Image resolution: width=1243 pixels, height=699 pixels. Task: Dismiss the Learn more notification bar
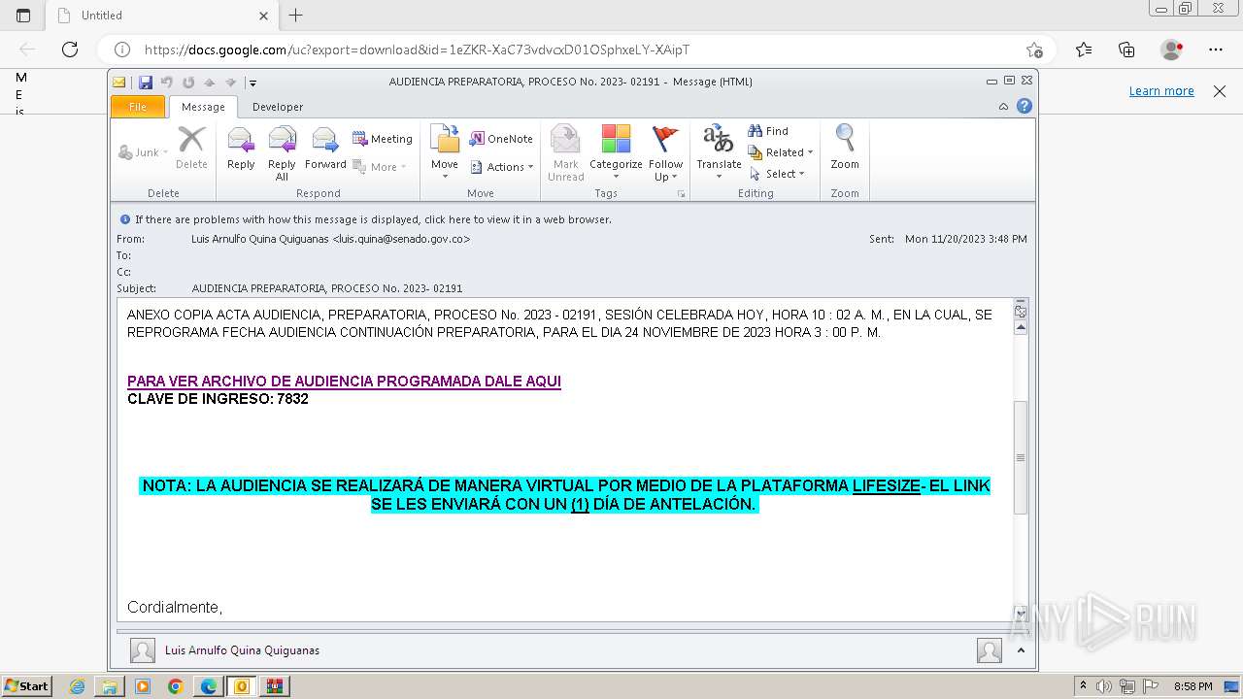(1220, 91)
